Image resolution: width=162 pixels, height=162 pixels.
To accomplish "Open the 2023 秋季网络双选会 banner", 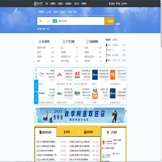I will [x=81, y=115].
